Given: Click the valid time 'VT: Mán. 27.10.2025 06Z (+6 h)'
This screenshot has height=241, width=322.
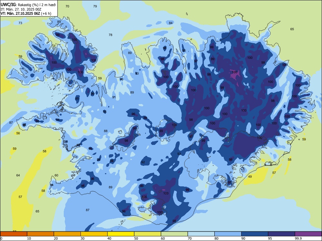Looking at the screenshot, I should tap(26, 13).
